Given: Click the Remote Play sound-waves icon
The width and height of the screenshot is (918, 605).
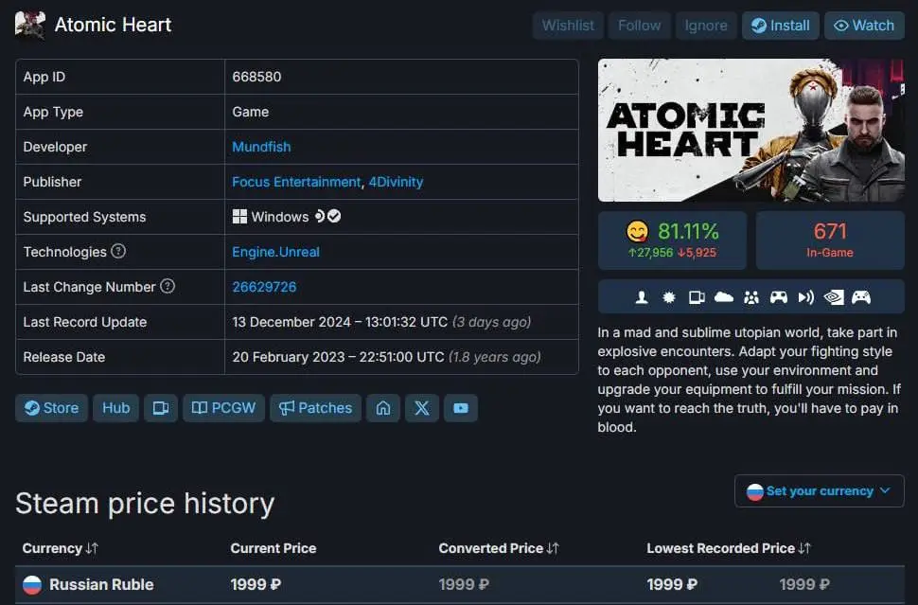Looking at the screenshot, I should 805,297.
